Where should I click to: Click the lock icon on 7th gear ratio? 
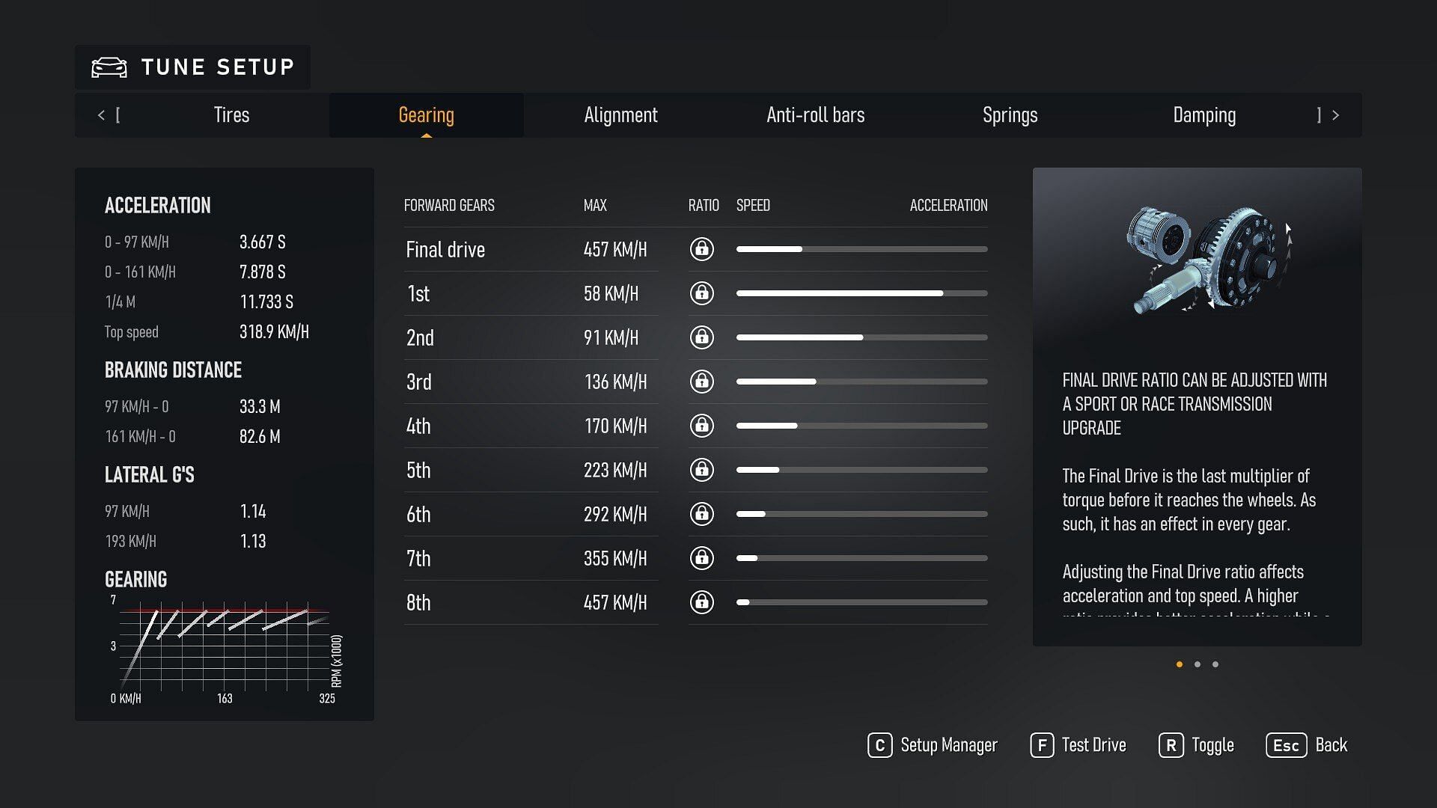pyautogui.click(x=701, y=557)
